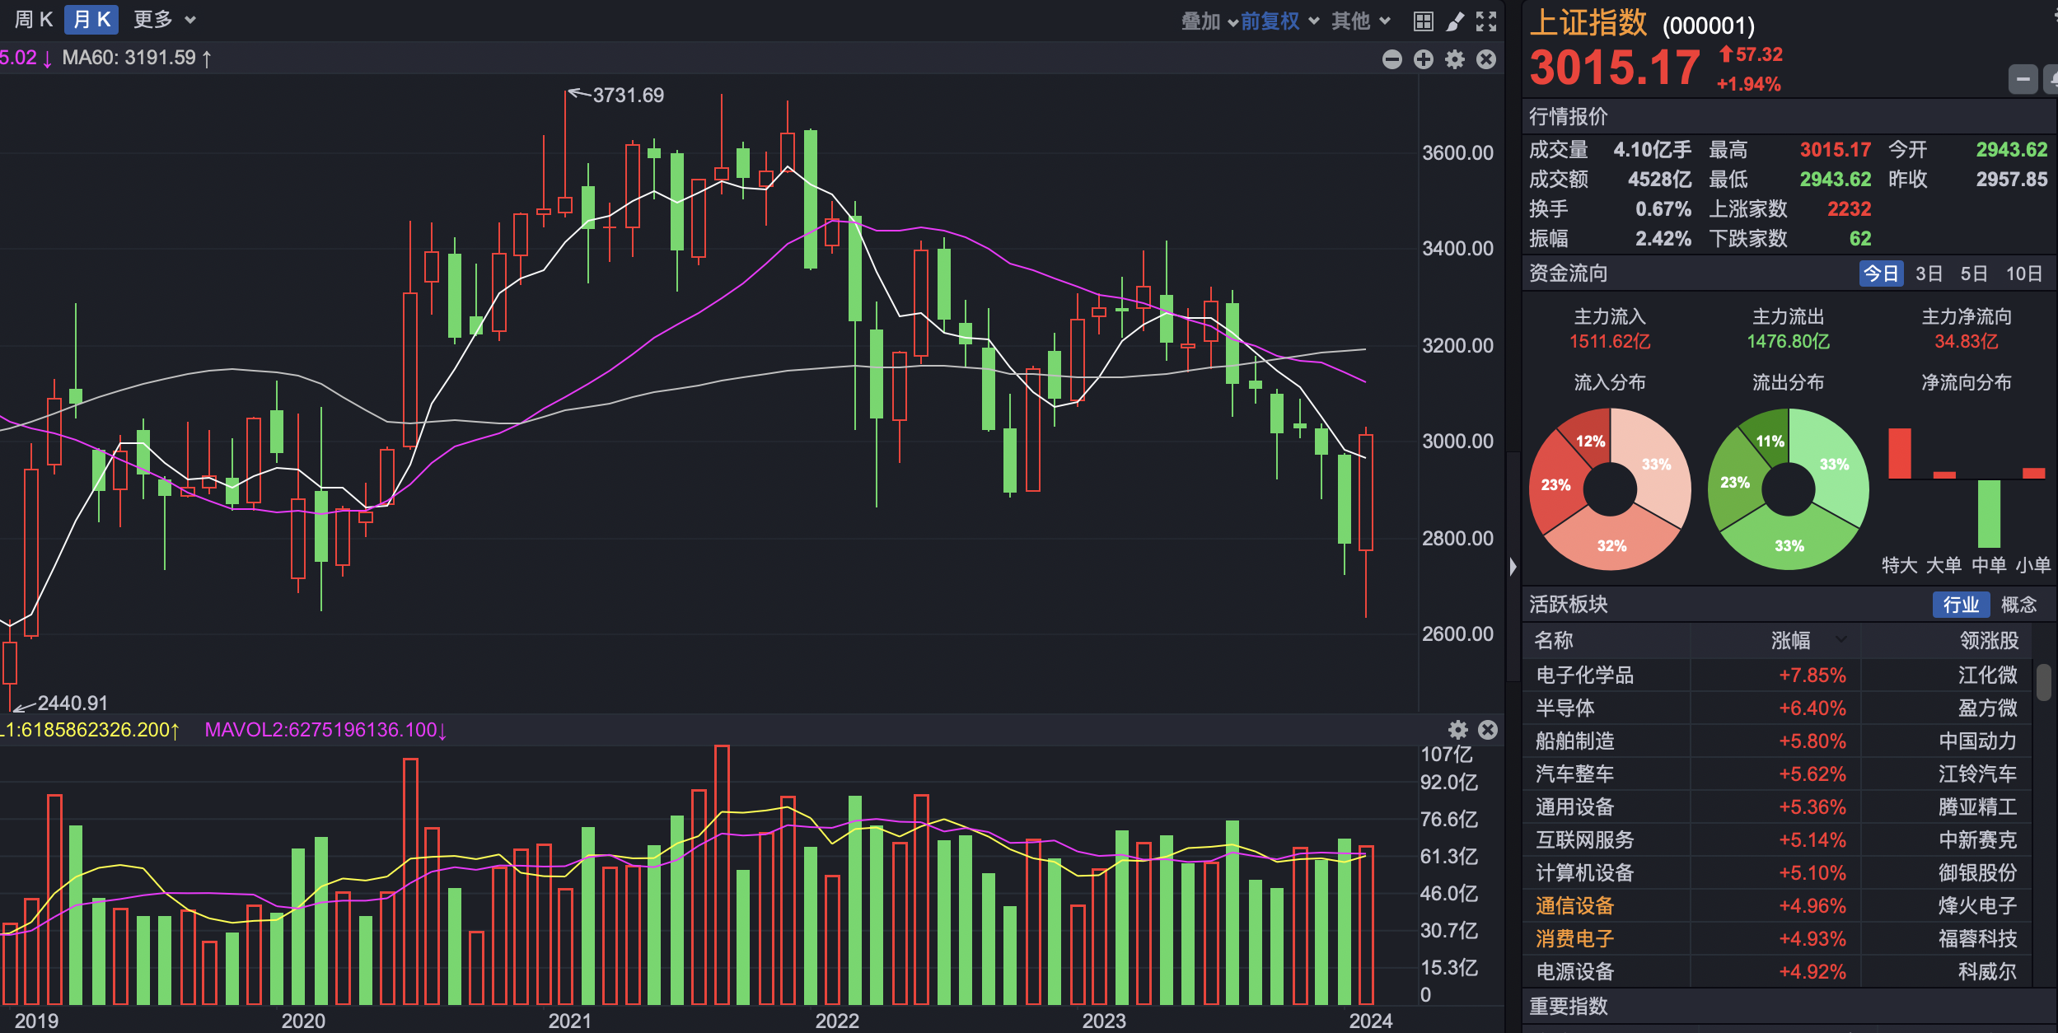Screen dimensions: 2058x1033
Task: Switch to the 周K chart tab
Action: 34,20
